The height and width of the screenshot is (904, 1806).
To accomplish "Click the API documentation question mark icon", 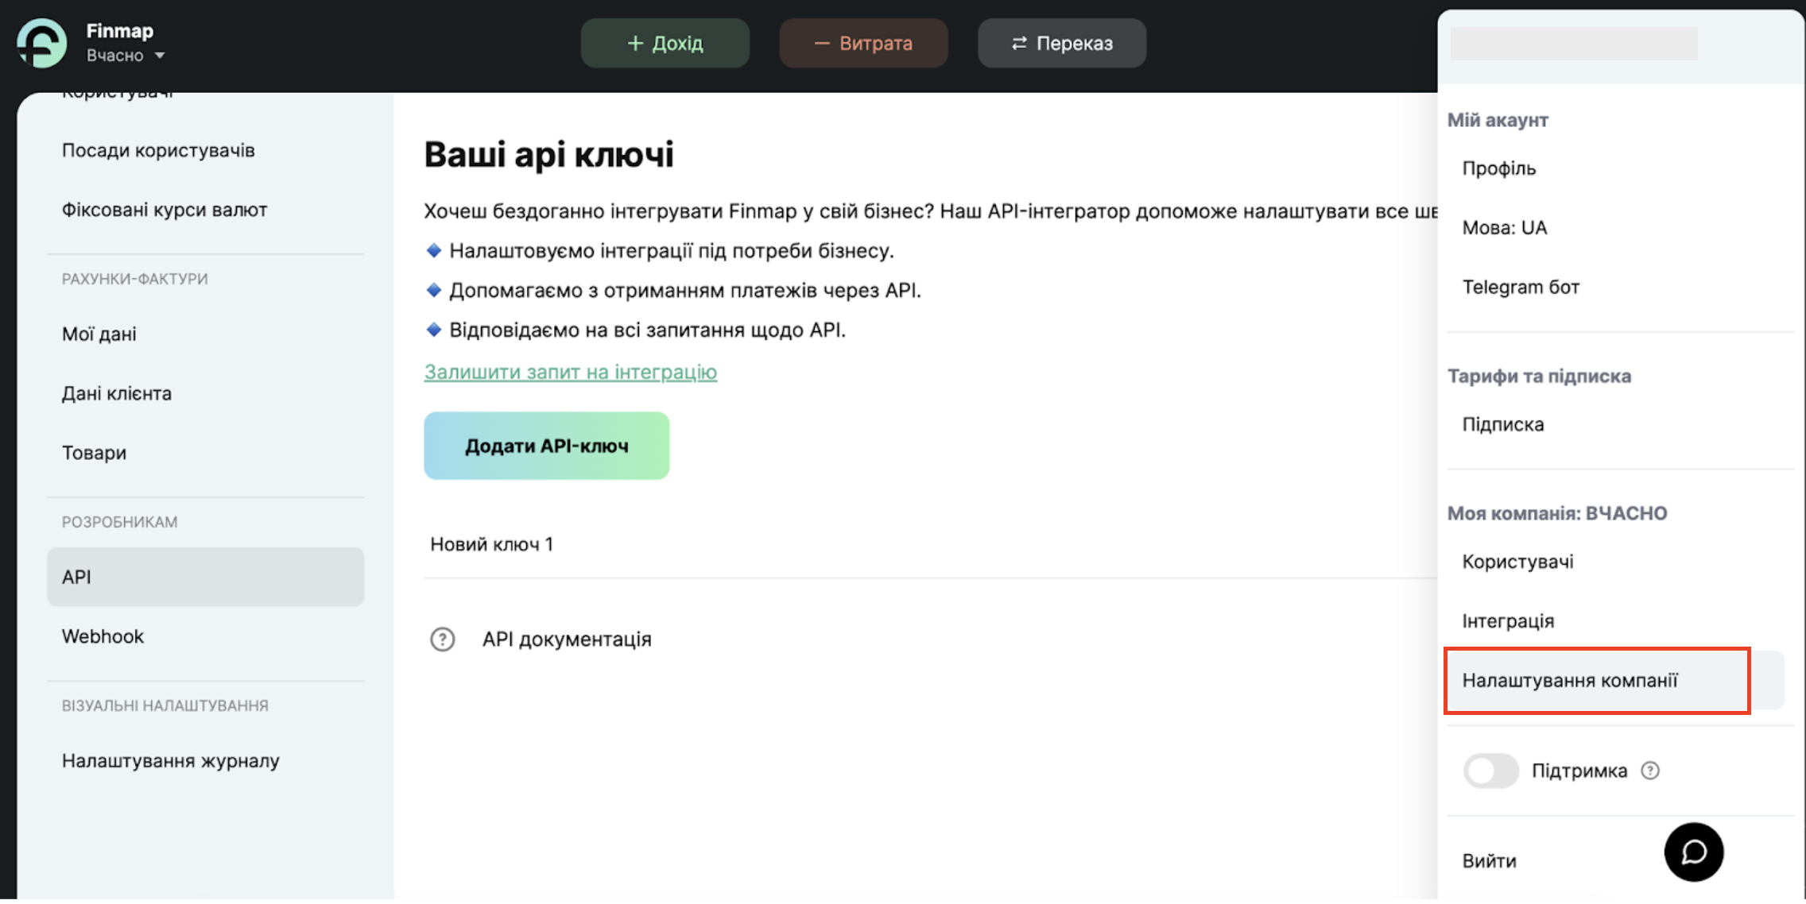I will [442, 639].
